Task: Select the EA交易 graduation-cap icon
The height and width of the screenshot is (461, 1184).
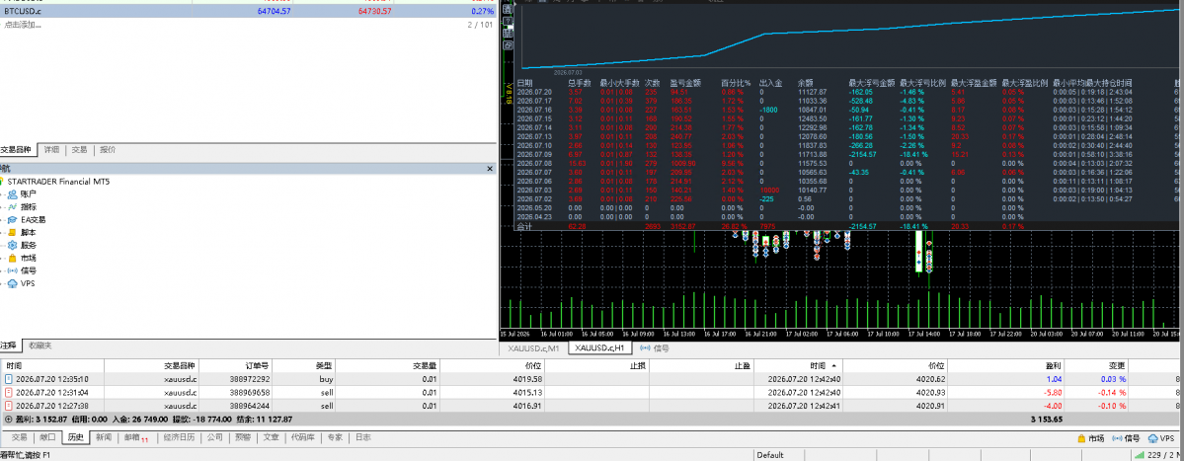Action: (13, 219)
